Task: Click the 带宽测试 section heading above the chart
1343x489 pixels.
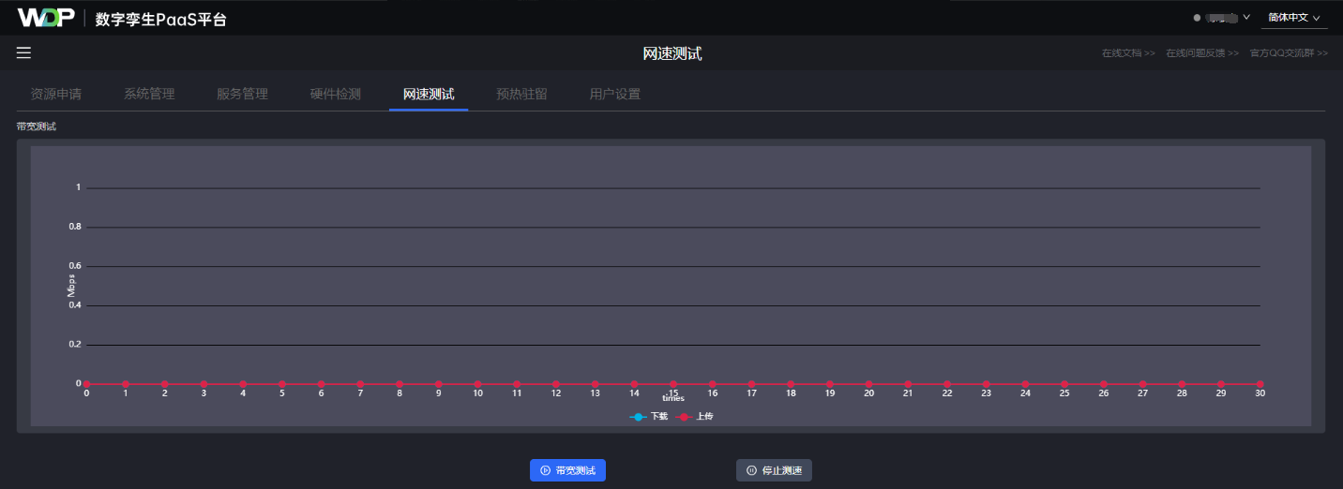Action: point(37,126)
